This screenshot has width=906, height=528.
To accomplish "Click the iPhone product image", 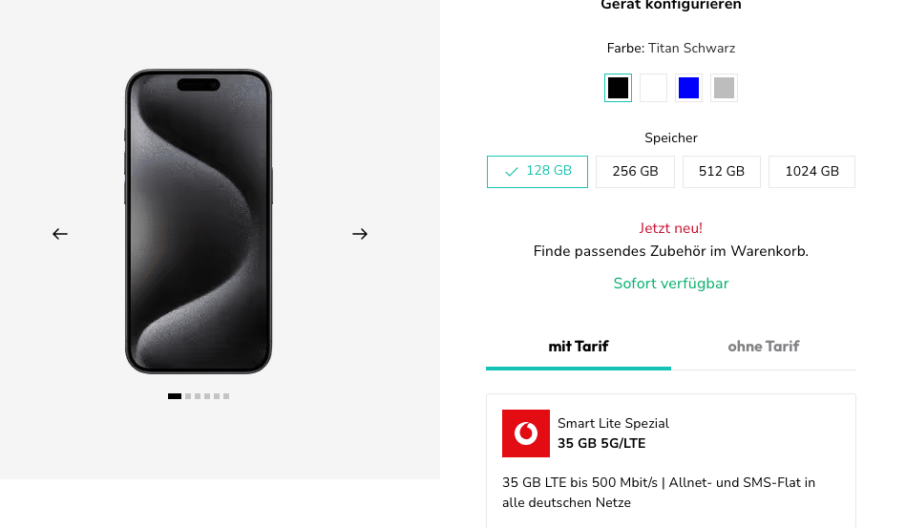I will [199, 222].
